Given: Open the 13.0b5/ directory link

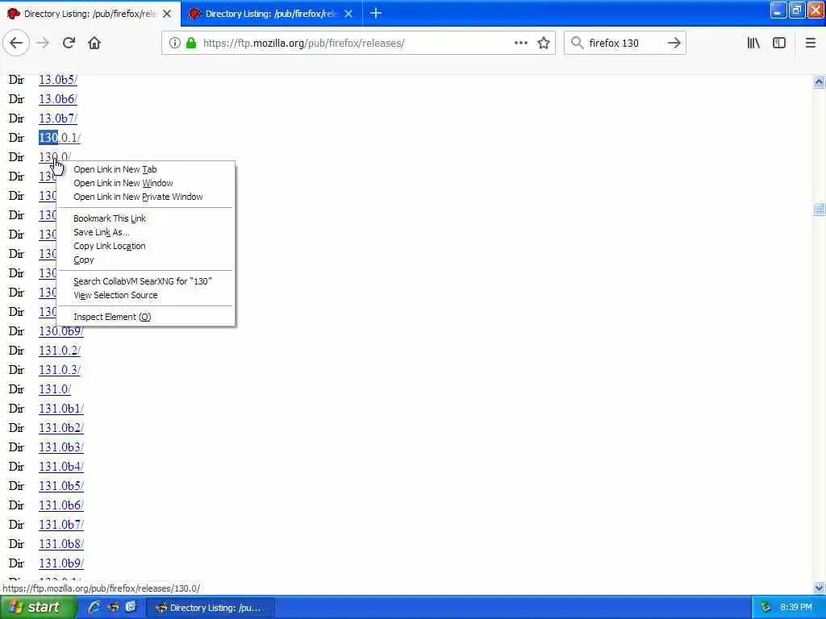Looking at the screenshot, I should tap(58, 80).
